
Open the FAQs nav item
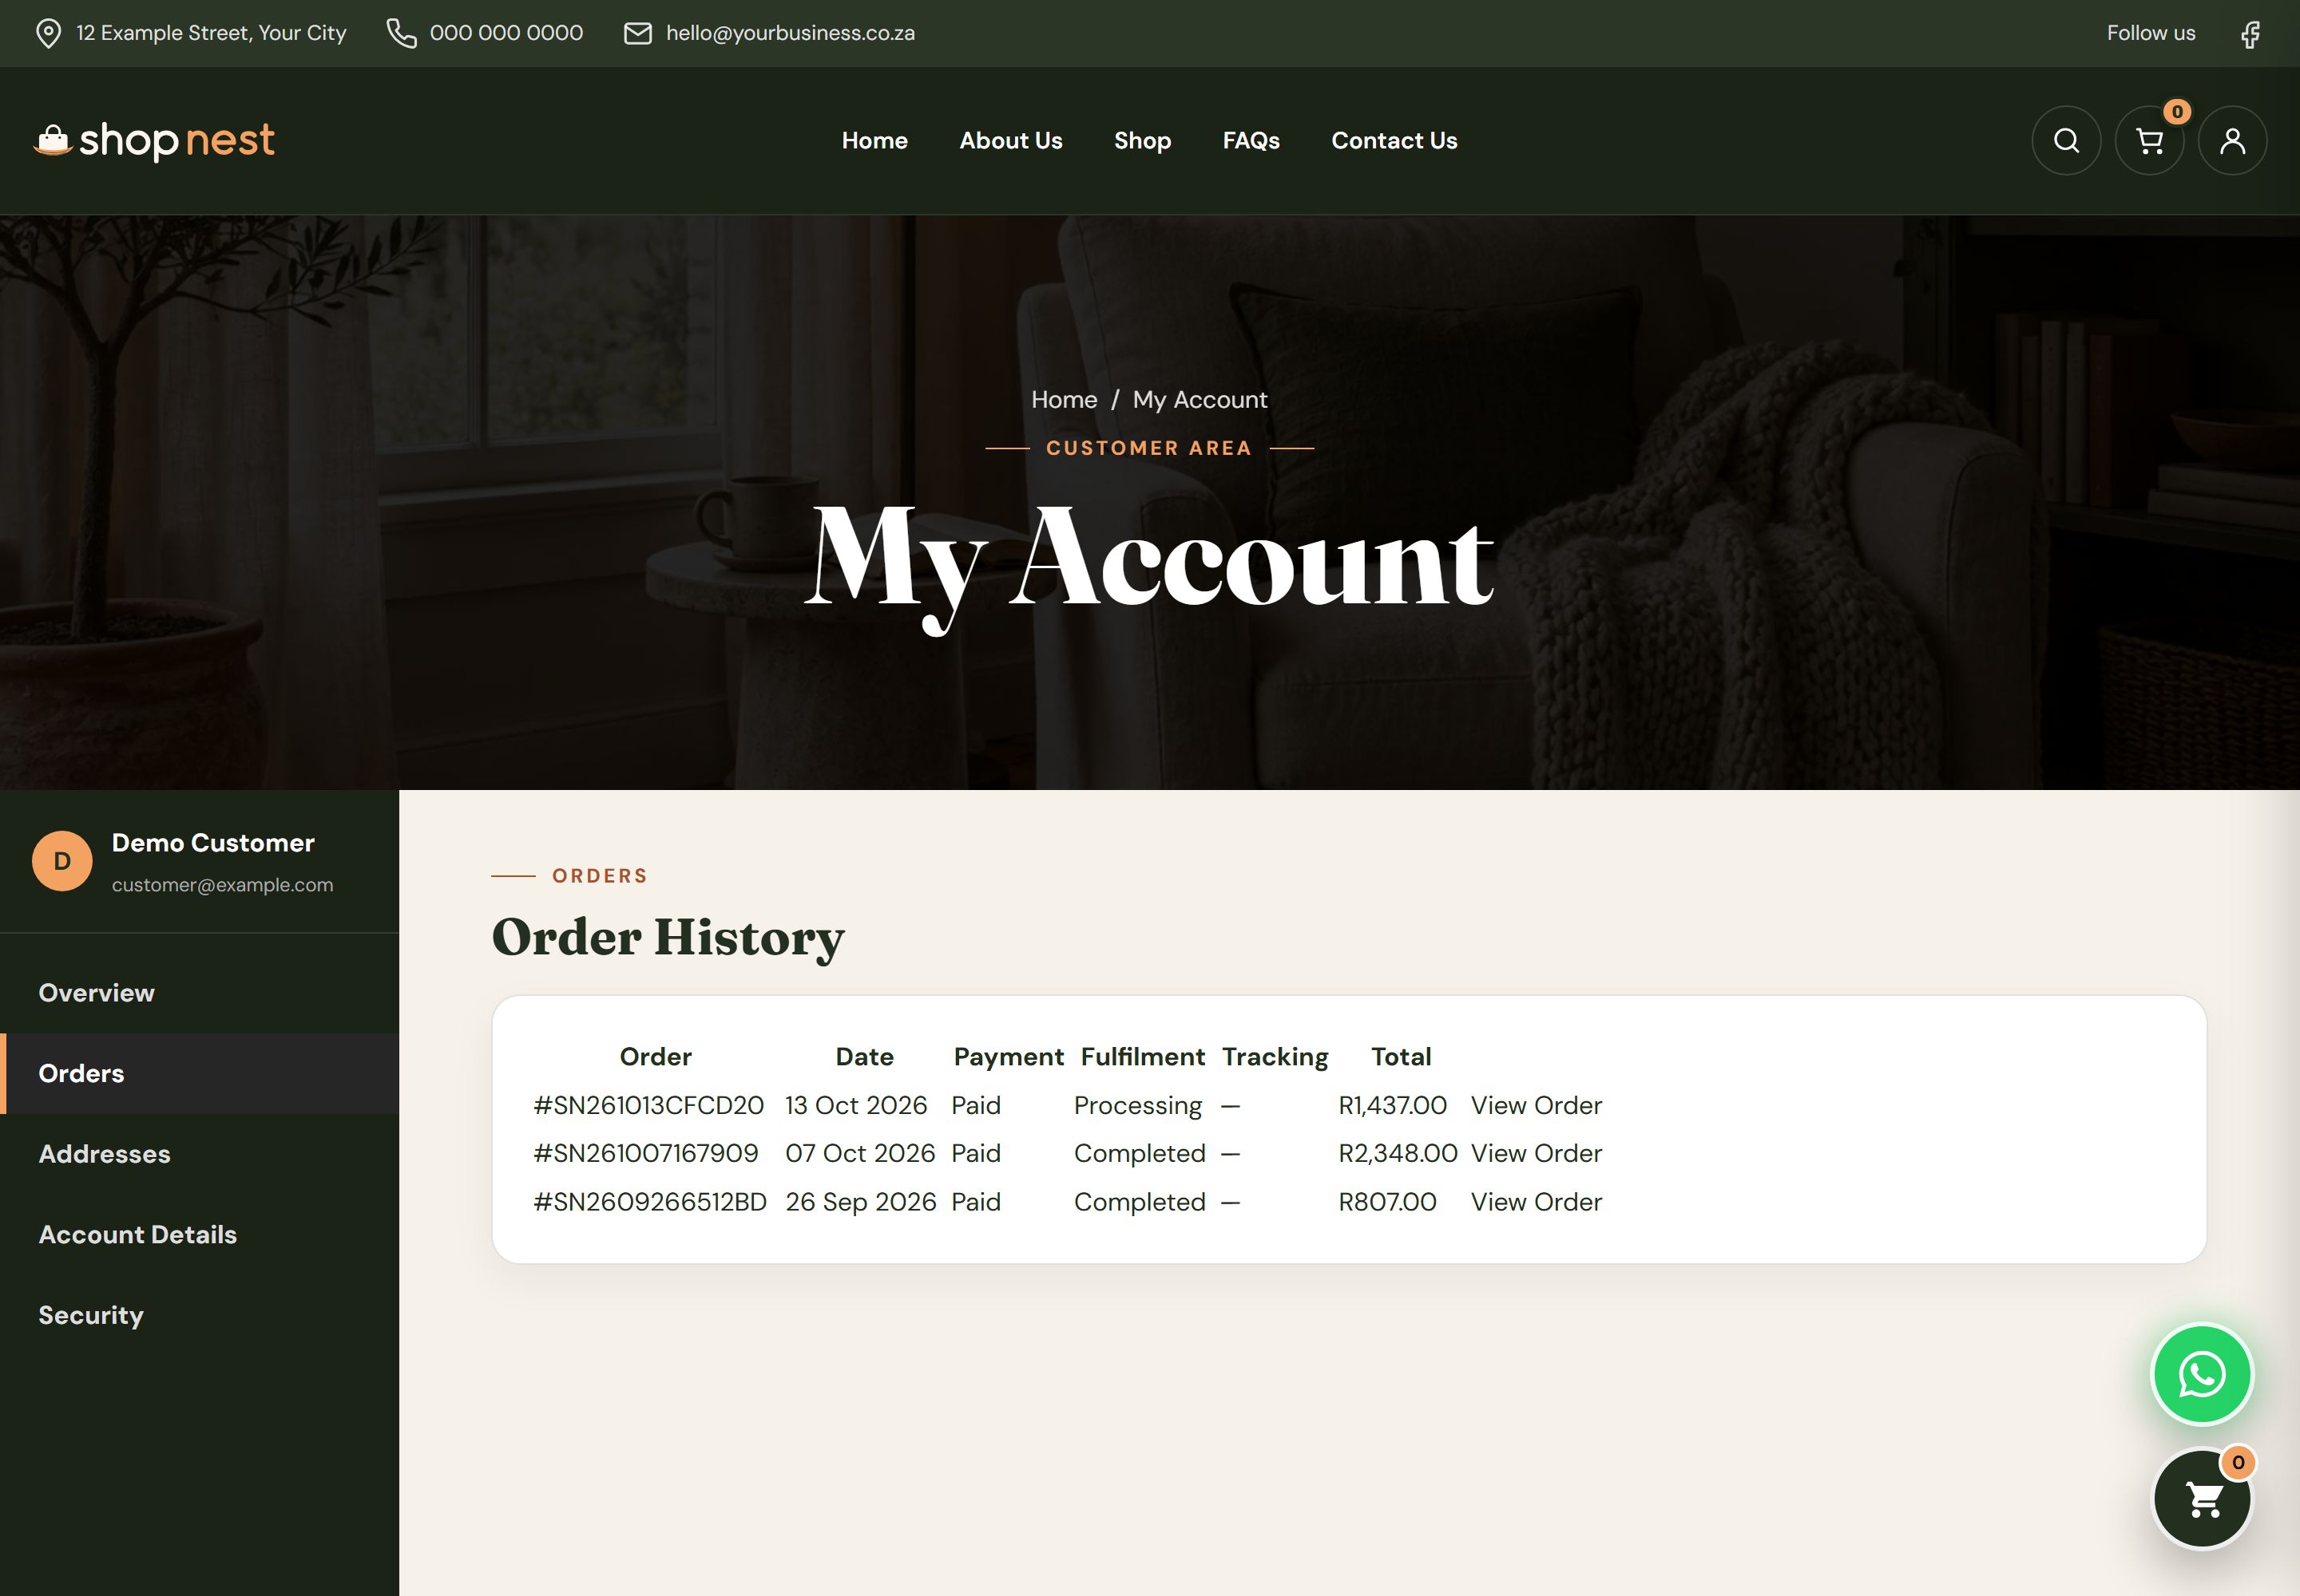[1251, 141]
